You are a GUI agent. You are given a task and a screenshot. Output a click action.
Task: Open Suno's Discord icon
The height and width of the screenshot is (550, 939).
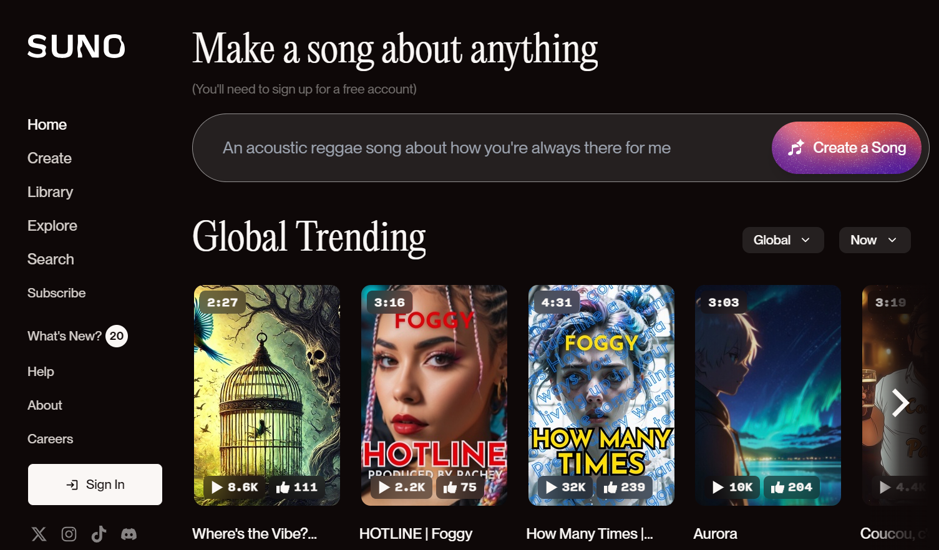(x=129, y=534)
